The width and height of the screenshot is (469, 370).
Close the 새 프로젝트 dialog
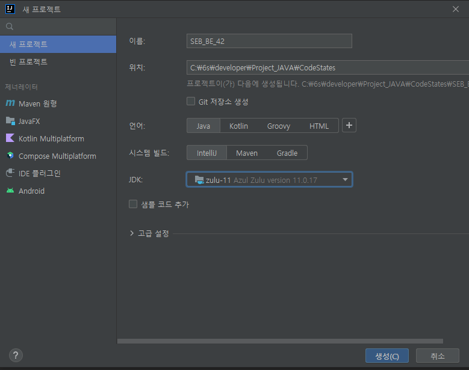456,9
